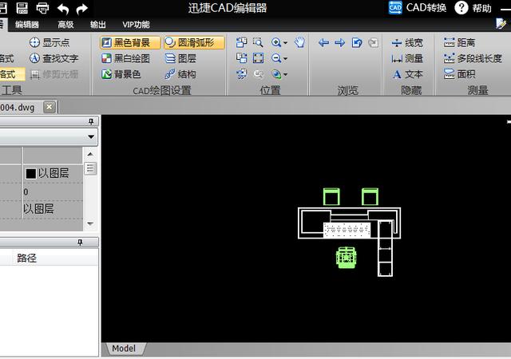
Task: Click the properties scrollbar thumb
Action: (x=90, y=168)
